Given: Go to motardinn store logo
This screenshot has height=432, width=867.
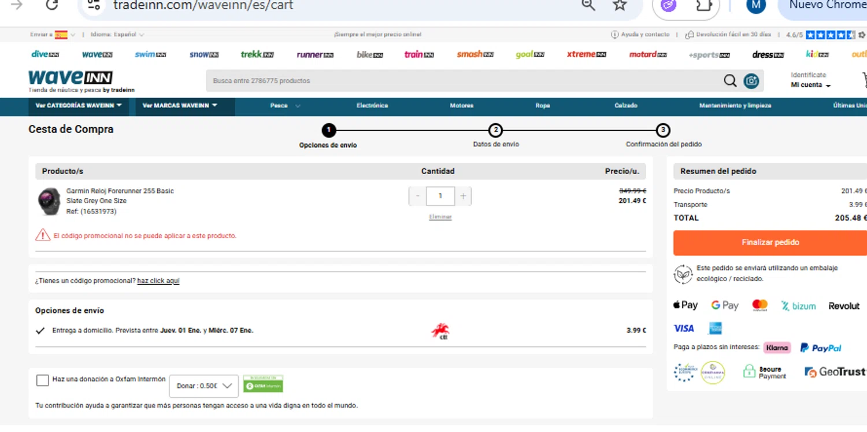Looking at the screenshot, I should pyautogui.click(x=648, y=54).
